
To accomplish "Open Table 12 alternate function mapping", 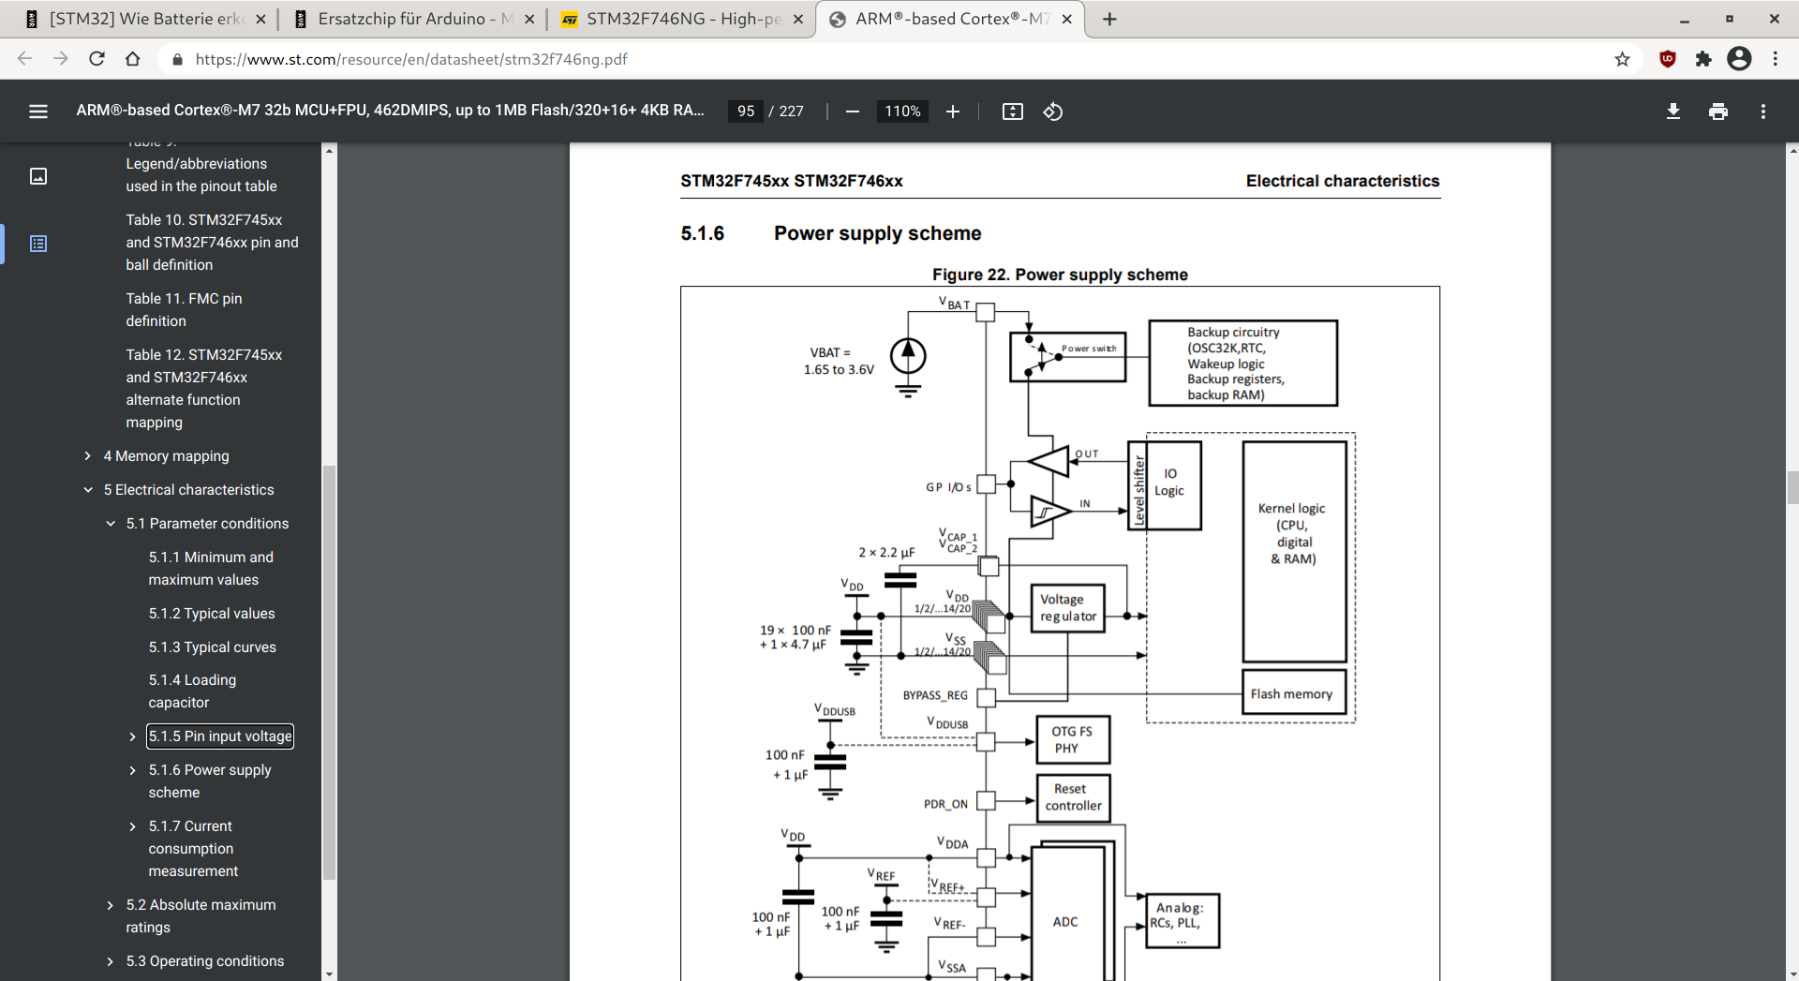I will 204,389.
